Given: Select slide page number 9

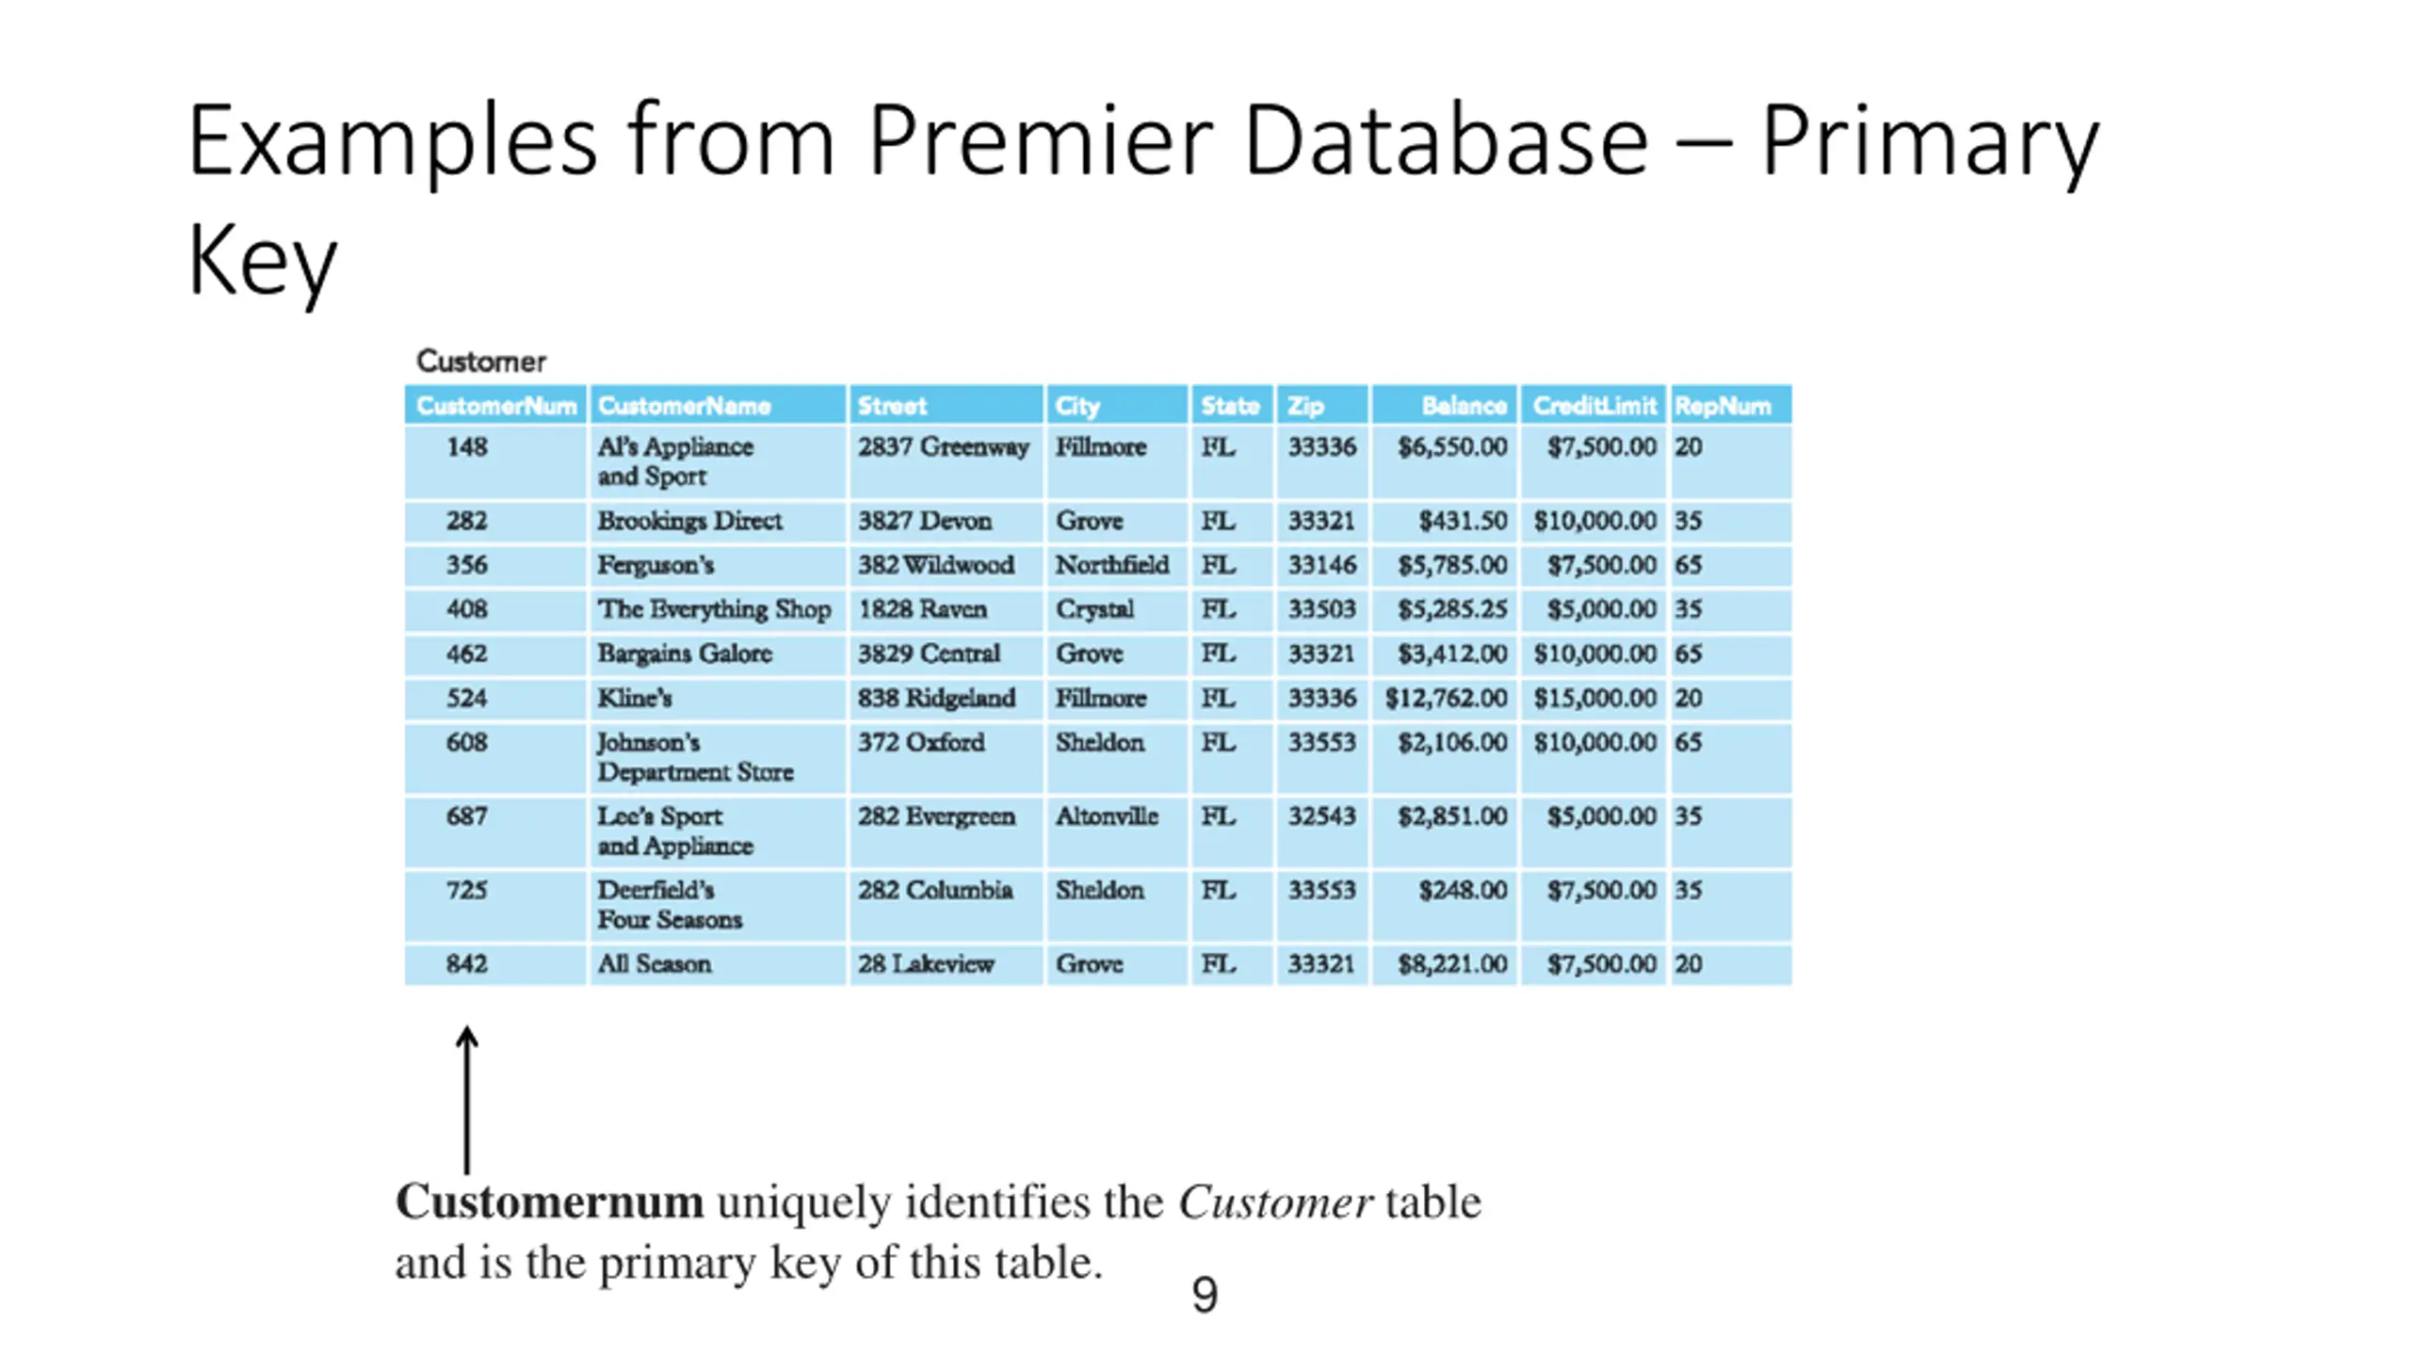Looking at the screenshot, I should [1205, 1295].
